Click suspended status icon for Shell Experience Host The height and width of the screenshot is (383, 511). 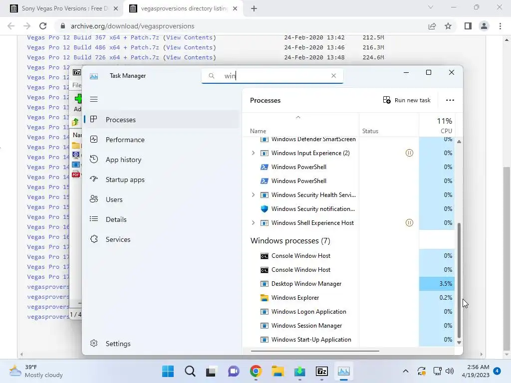click(409, 223)
